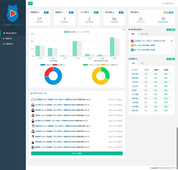This screenshot has width=178, height=170.
Task: Click the owl EntamEducation logo
Action: tap(13, 15)
